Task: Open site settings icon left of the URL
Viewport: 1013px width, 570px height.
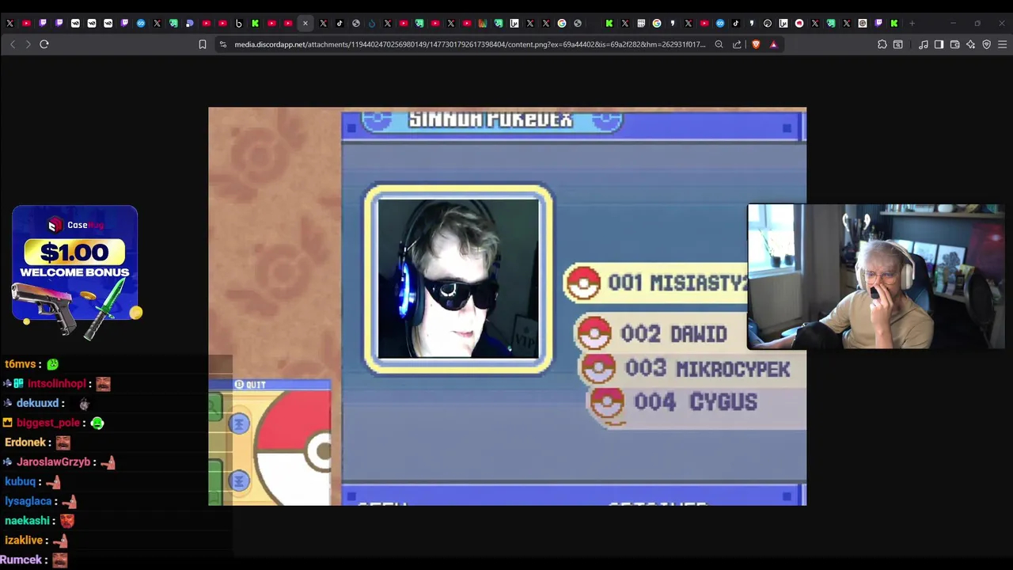Action: coord(223,44)
